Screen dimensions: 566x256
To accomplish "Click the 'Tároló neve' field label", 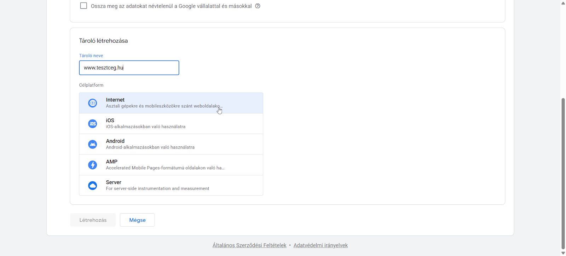I will click(91, 56).
